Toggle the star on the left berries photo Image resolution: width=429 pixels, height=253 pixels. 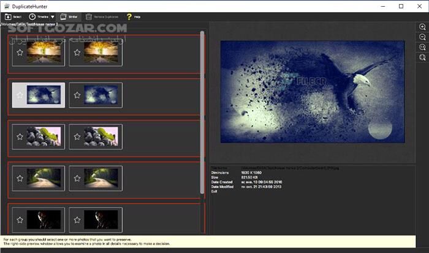(x=20, y=137)
